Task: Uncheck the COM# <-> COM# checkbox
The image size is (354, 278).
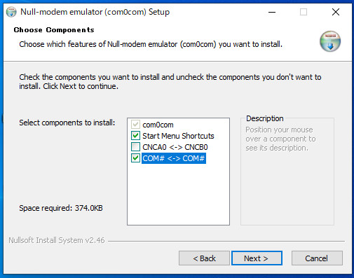Action: tap(135, 158)
